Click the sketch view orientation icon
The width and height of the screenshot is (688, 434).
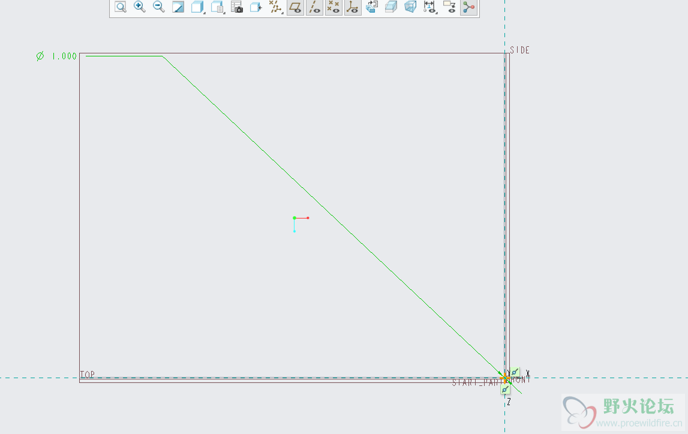click(372, 7)
